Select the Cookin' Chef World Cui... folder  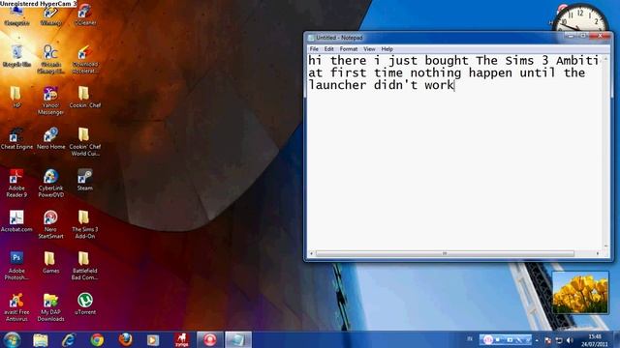click(x=84, y=142)
